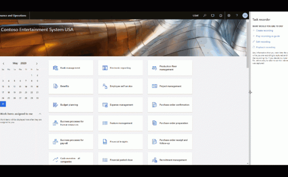Click the Task recorder pane splitter handle
Image resolution: width=288 pixels, height=177 pixels.
pyautogui.click(x=250, y=92)
